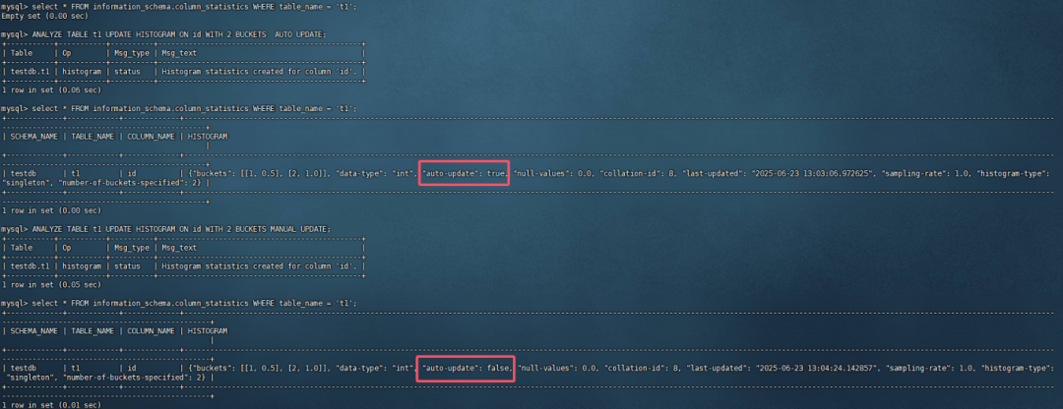The image size is (1063, 409).
Task: Click the "Msg_type" header under the MANUAL UPDATE command
Action: click(132, 248)
